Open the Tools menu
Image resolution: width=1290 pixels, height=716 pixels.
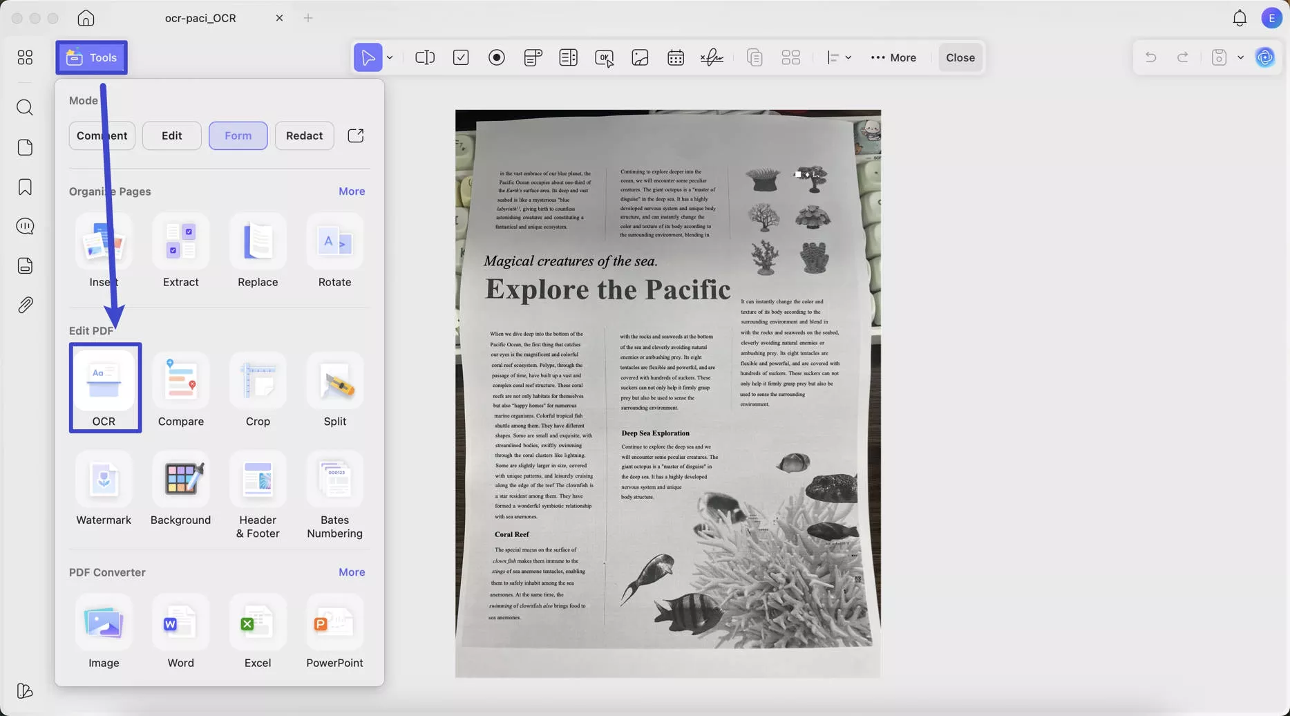click(x=91, y=57)
